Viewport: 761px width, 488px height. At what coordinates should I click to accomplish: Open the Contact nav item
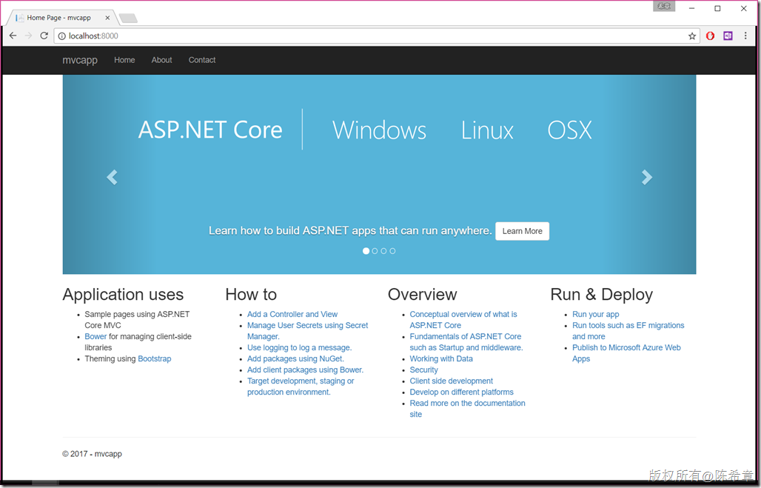click(x=202, y=60)
